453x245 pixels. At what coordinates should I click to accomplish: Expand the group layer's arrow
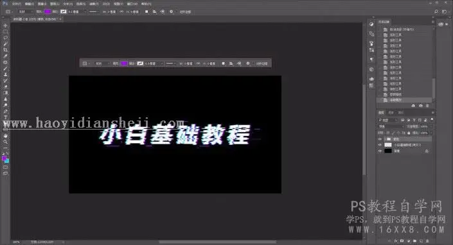pos(384,139)
